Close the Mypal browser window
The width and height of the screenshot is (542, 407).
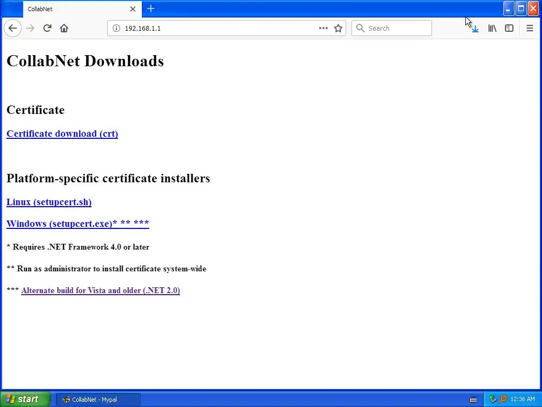[x=534, y=9]
